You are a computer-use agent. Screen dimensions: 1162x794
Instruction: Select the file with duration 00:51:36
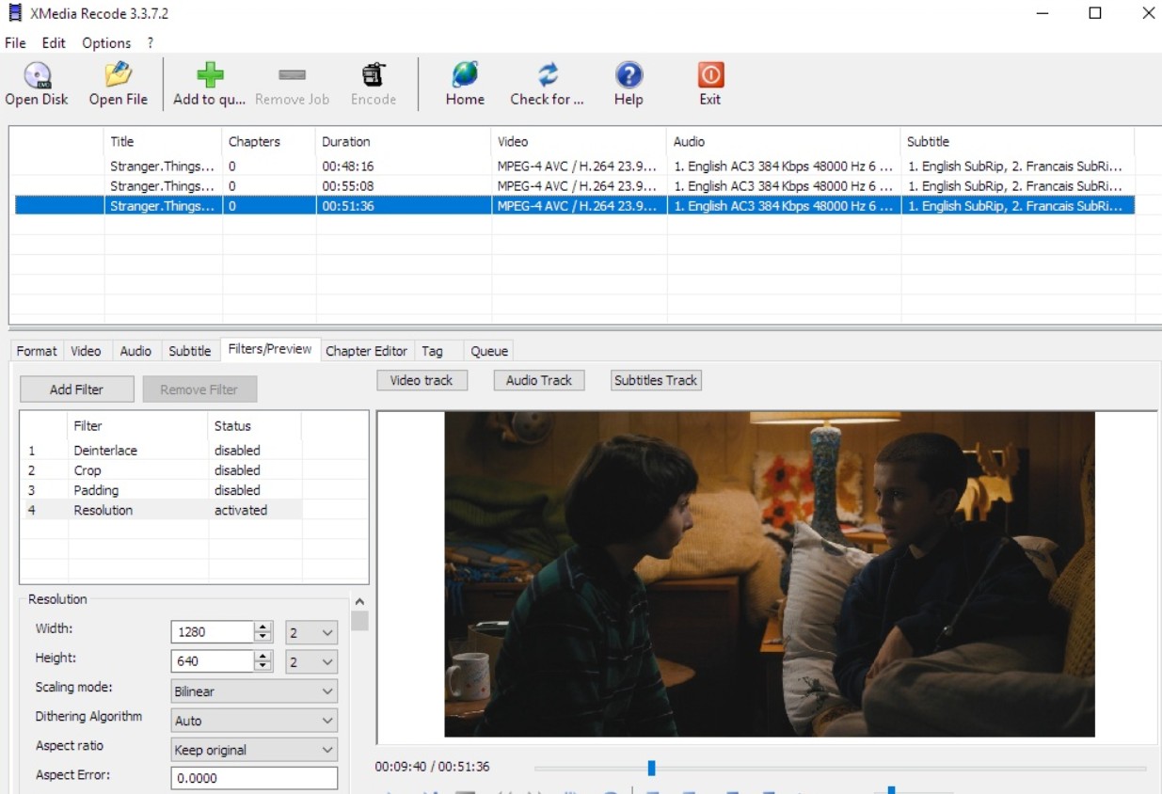(x=575, y=205)
